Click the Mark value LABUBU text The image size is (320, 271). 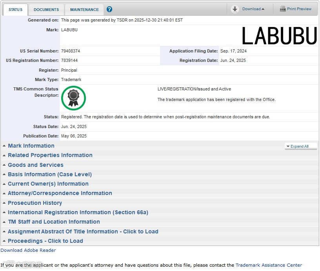69,30
